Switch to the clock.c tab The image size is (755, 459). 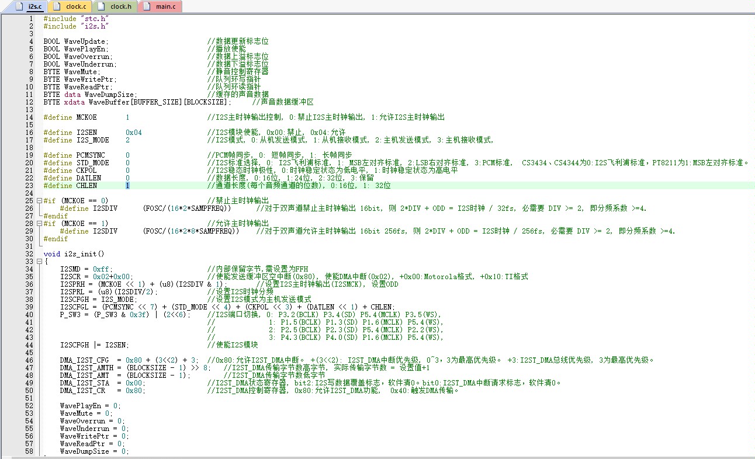coord(70,7)
